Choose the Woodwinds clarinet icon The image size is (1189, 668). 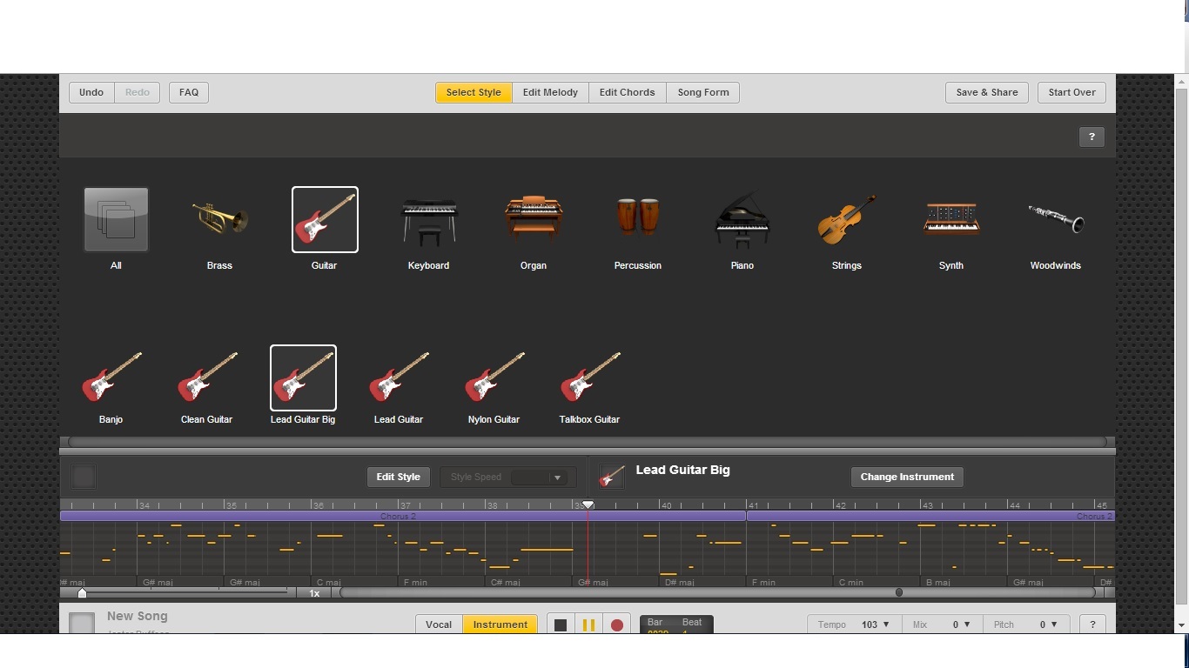(1055, 219)
